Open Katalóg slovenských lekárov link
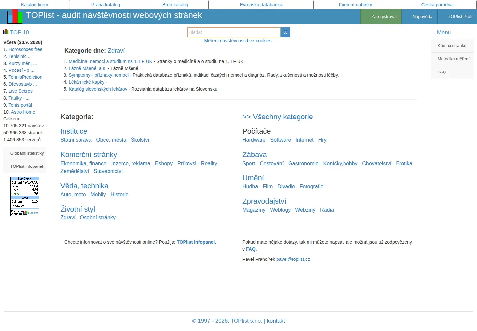Viewport: 477px width, 331px height. (x=98, y=89)
